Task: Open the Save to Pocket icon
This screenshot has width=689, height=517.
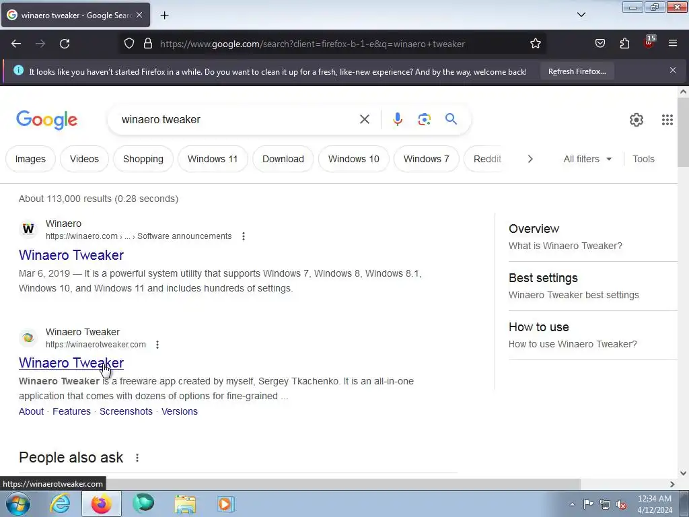Action: [x=600, y=44]
